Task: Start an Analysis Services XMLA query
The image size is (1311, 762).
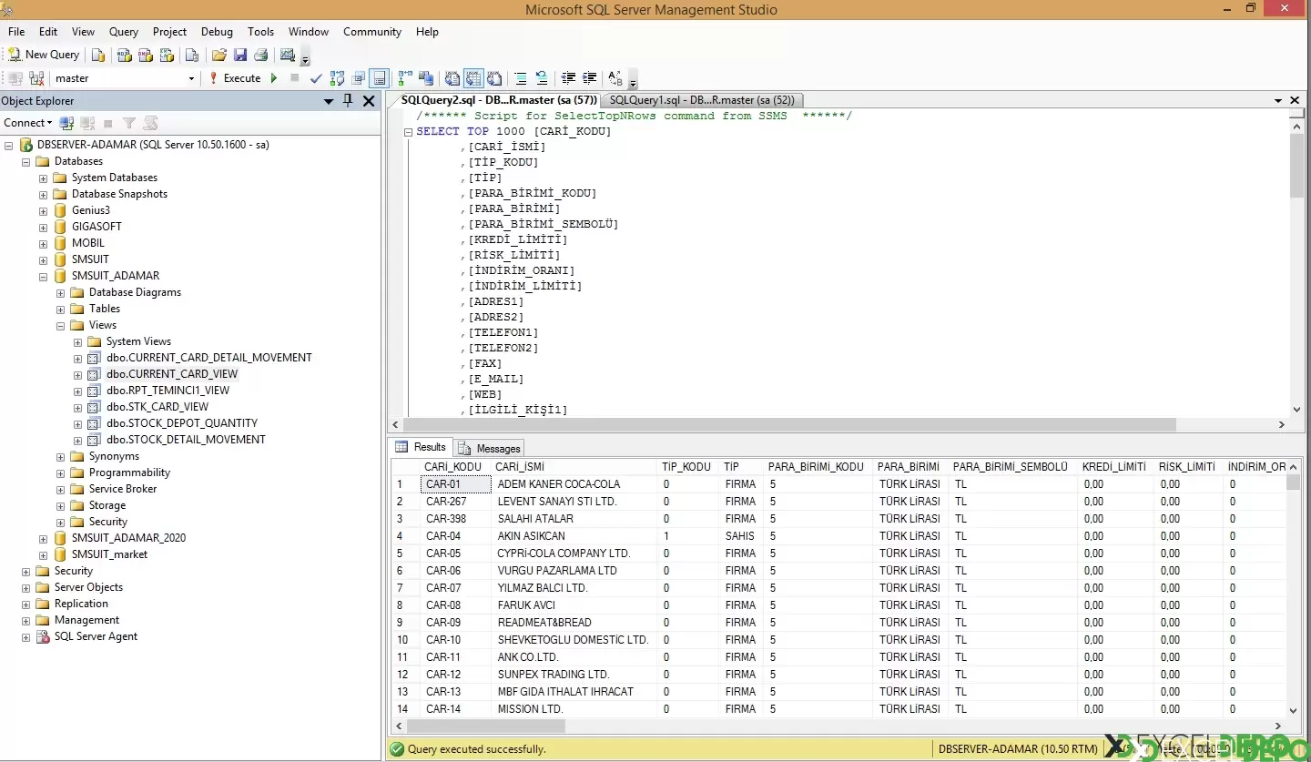Action: click(x=167, y=55)
